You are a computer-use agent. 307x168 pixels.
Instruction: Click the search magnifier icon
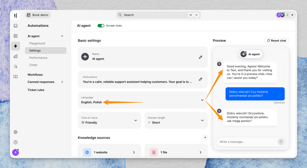click(120, 15)
